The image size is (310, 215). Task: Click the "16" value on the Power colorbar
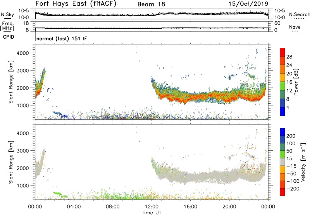pos(289,82)
